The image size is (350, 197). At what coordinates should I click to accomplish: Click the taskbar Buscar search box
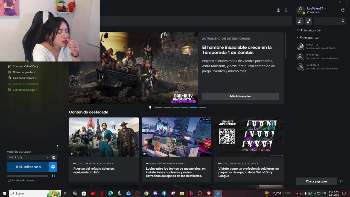click(x=35, y=193)
